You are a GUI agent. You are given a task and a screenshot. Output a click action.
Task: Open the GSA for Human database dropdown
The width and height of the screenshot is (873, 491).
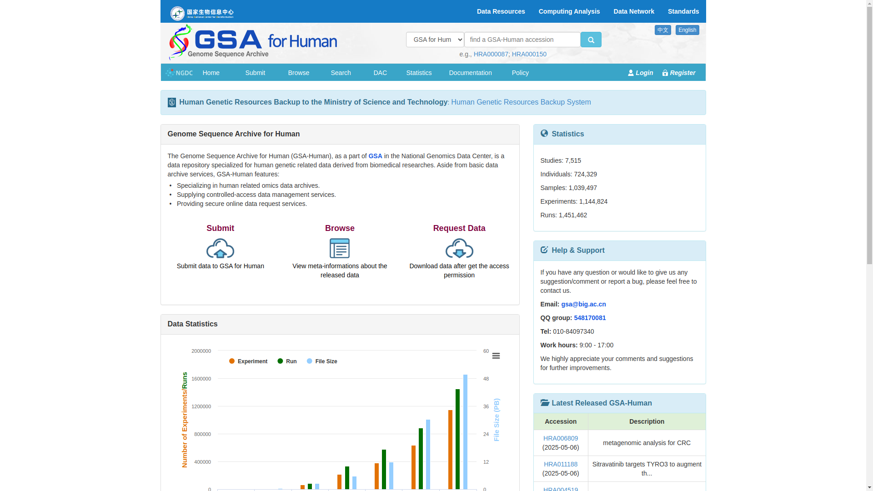point(435,40)
